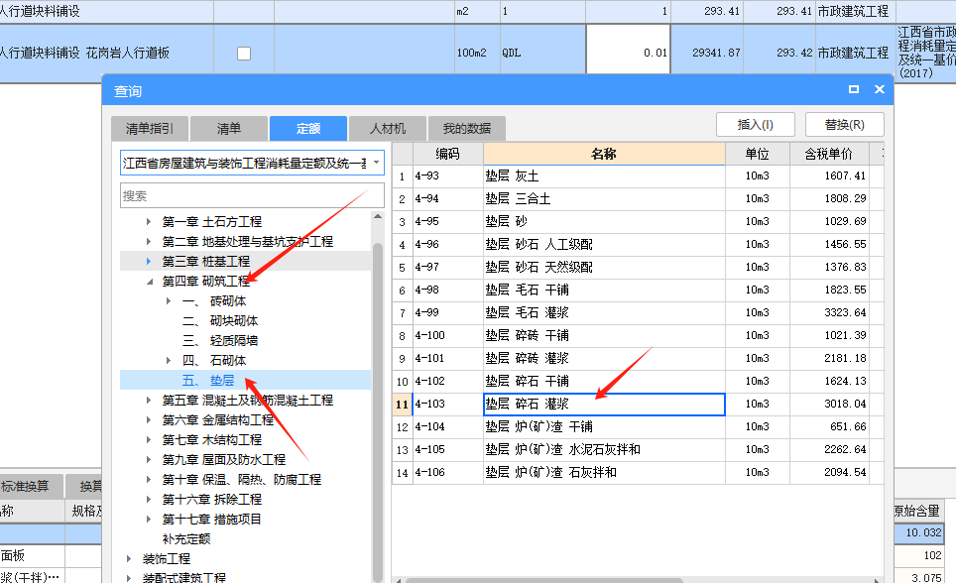Viewport: 956px width, 583px height.
Task: Click the 编码 column header
Action: pyautogui.click(x=448, y=154)
